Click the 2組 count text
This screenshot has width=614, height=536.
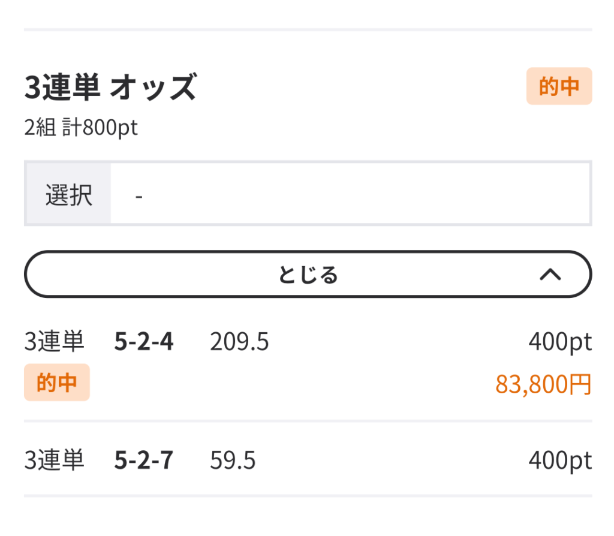40,128
